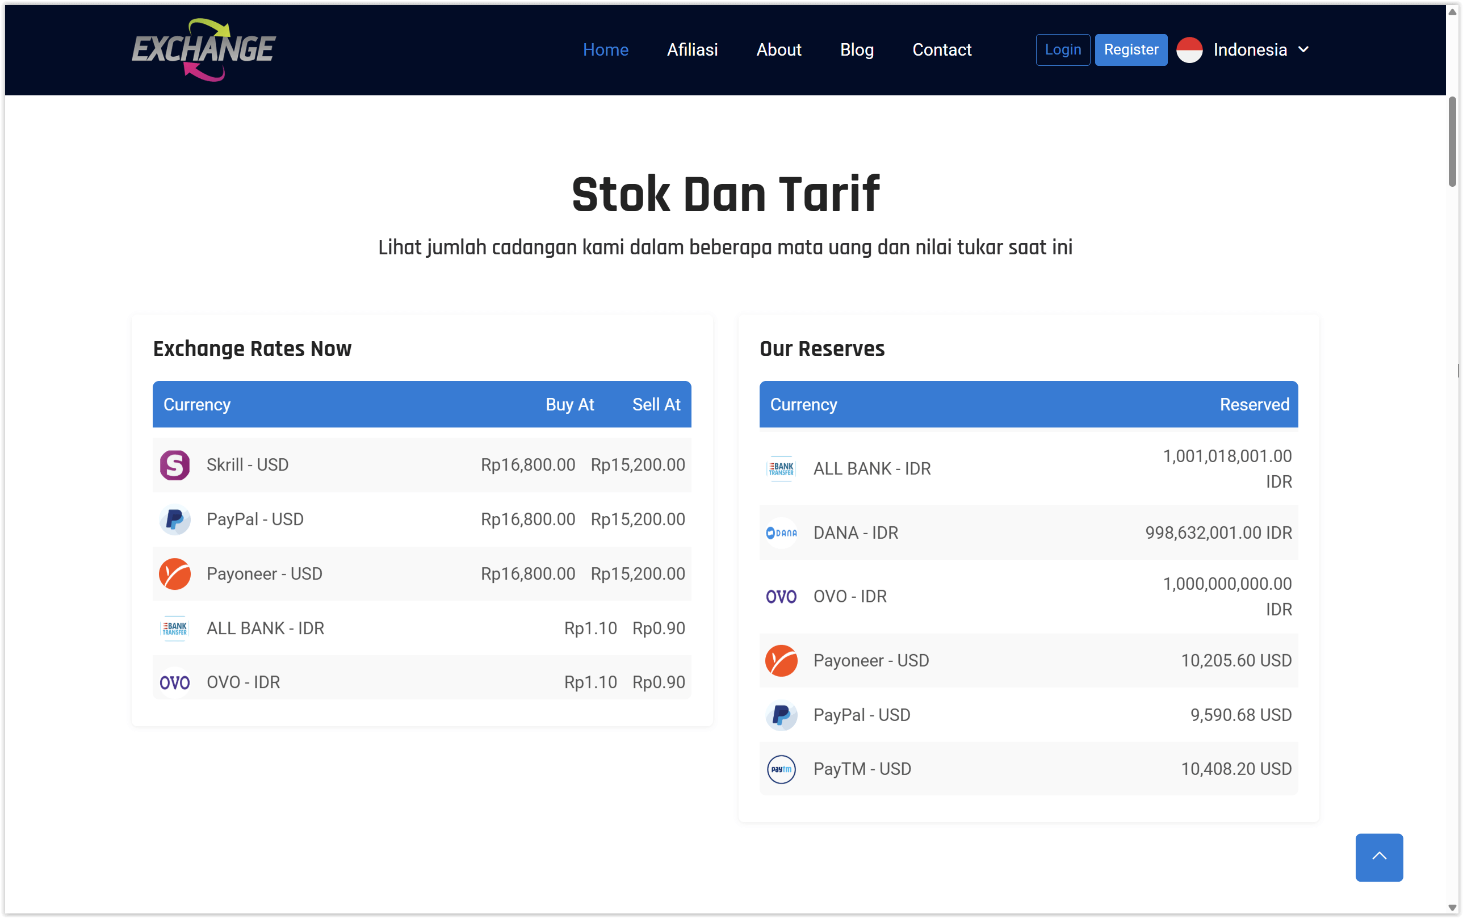Click the scroll-to-top arrow button
The image size is (1463, 918).
coord(1379,857)
